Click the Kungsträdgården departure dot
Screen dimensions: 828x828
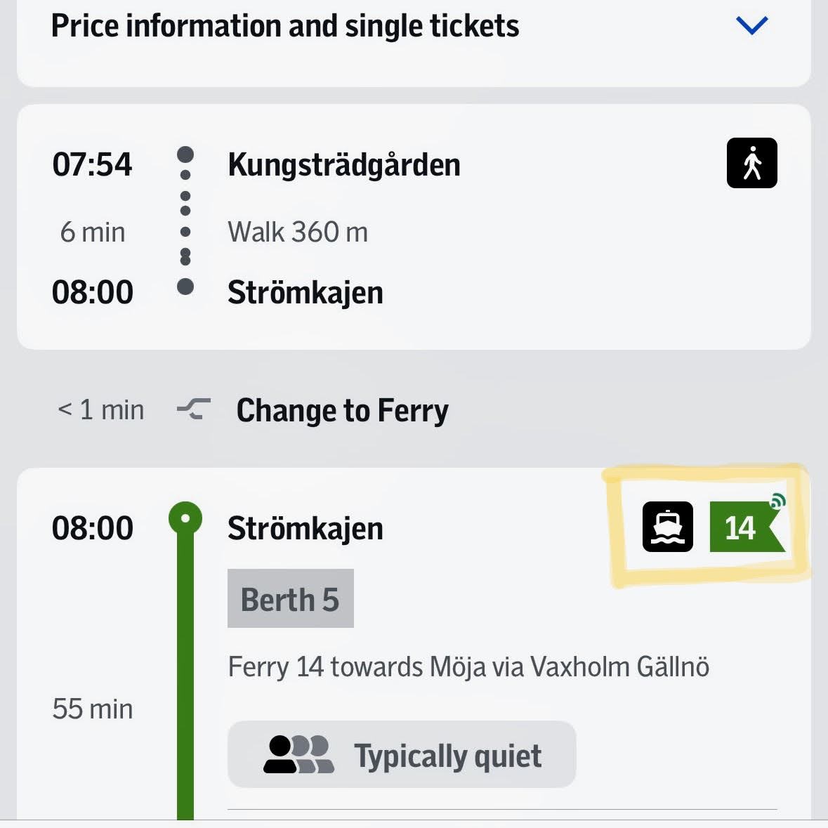pos(185,152)
